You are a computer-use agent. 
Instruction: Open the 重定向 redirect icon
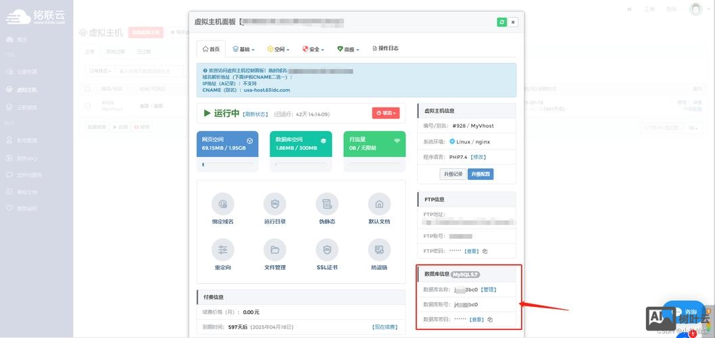222,249
